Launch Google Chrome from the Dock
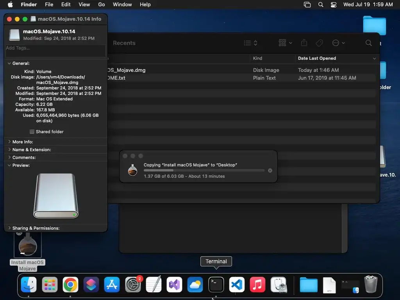This screenshot has height=300, width=400. coord(70,284)
